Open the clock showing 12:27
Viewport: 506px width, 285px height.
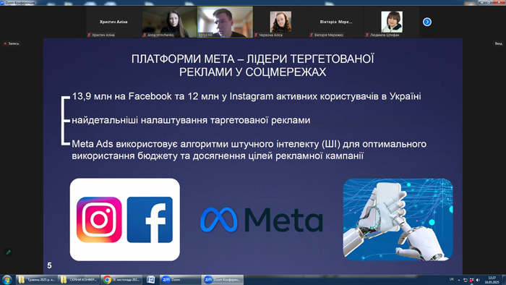[x=492, y=280]
